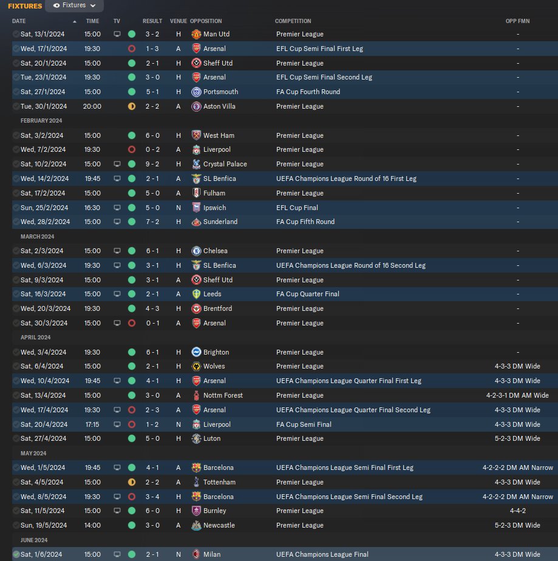
Task: Select the MAY 2024 month header
Action: (33, 454)
